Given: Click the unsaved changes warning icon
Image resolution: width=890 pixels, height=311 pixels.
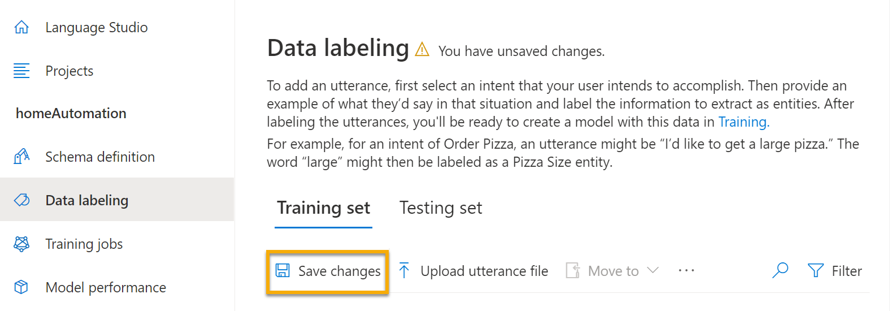Looking at the screenshot, I should pos(422,50).
